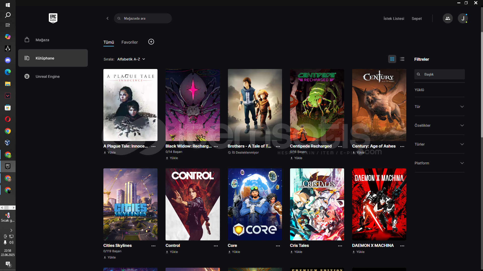
Task: Open more options for Black Widow: Recharged
Action: click(x=216, y=146)
